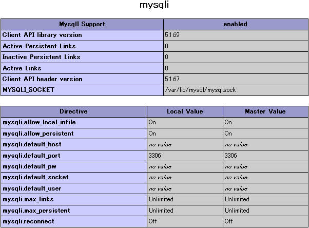Viewport: 309px width, 228px height.
Task: Click the 5.1.67 header version value
Action: [172, 79]
